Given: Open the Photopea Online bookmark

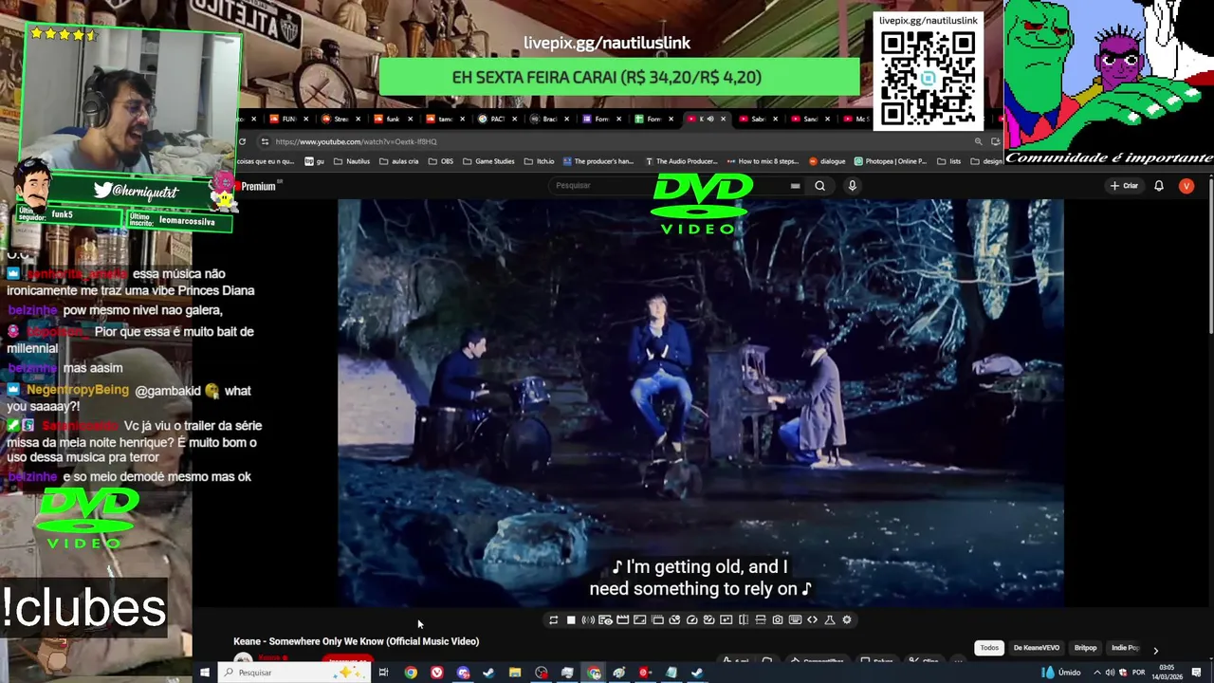Looking at the screenshot, I should click(891, 161).
